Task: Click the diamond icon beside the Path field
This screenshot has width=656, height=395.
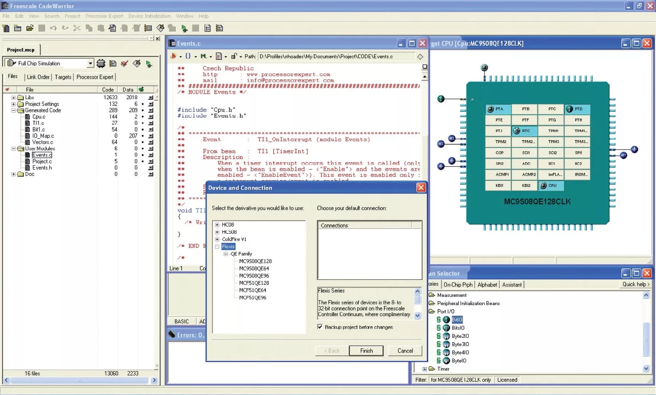Action: pyautogui.click(x=420, y=56)
